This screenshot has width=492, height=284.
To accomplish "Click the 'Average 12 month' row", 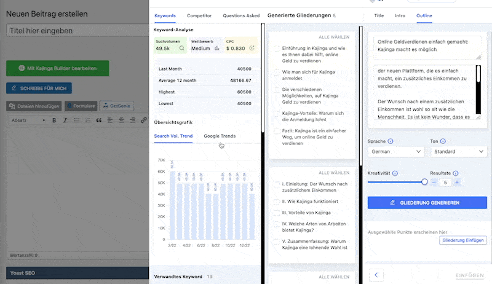I will coord(205,81).
